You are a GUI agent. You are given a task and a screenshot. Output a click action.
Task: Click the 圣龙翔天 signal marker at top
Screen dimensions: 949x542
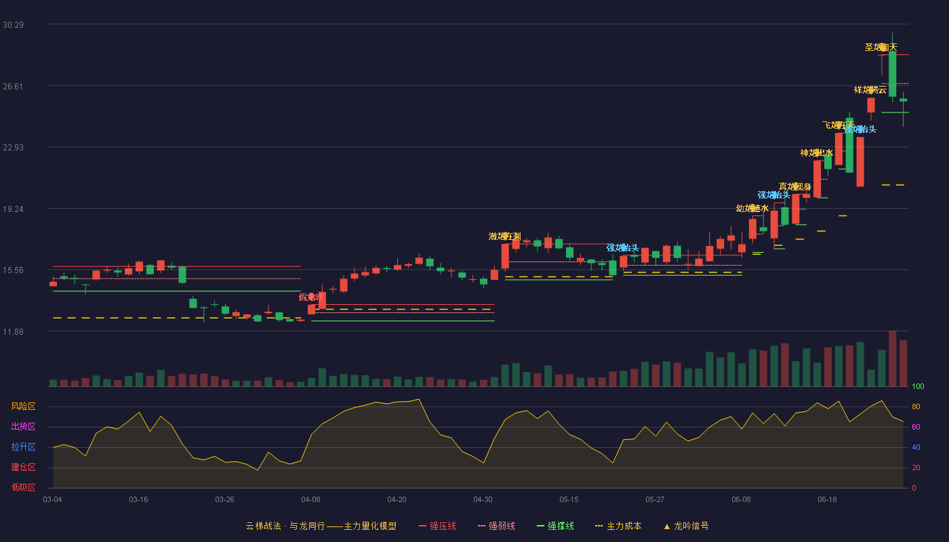[881, 47]
